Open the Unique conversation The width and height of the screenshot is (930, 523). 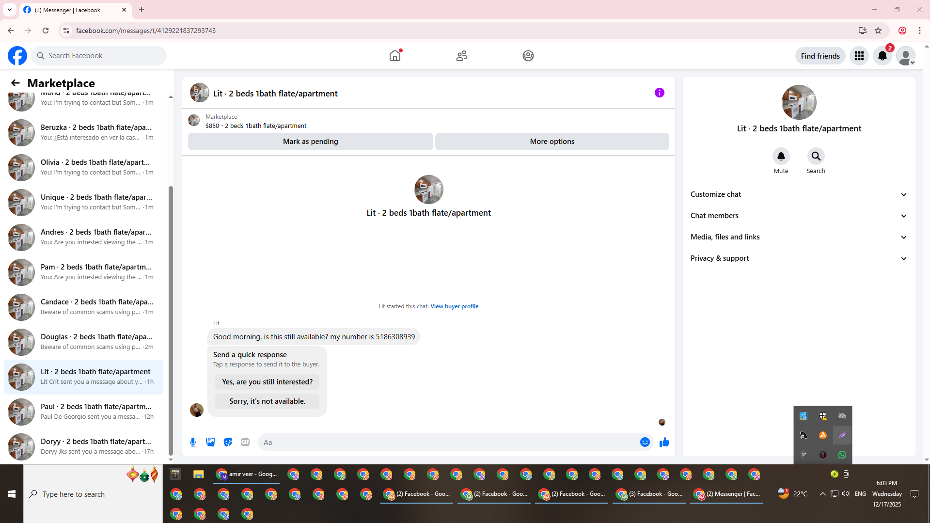[x=83, y=202]
